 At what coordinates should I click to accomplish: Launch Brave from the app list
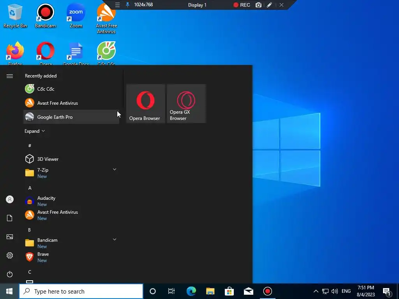click(71, 257)
